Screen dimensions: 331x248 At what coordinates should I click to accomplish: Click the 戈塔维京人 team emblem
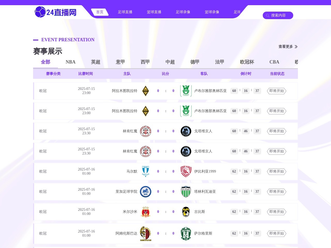click(186, 131)
